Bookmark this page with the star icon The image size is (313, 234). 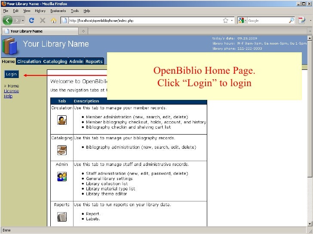pos(226,21)
